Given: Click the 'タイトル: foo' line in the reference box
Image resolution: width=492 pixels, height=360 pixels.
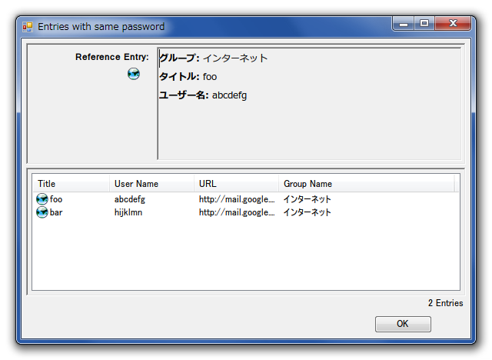Looking at the screenshot, I should click(x=188, y=77).
